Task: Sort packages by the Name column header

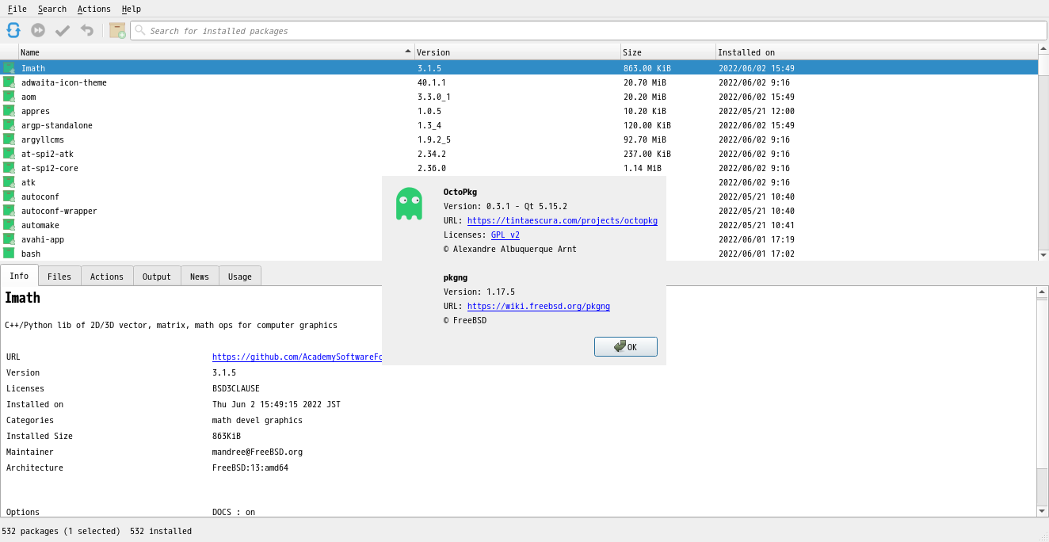Action: click(x=216, y=52)
